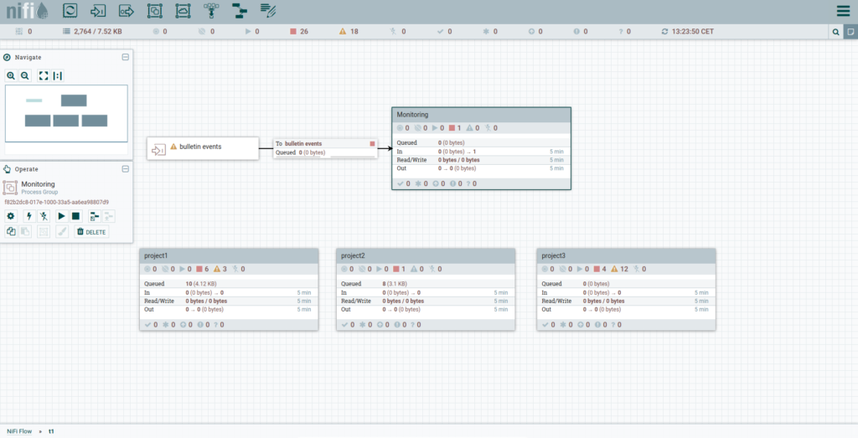Open the global hamburger menu
Image resolution: width=858 pixels, height=438 pixels.
[x=843, y=10]
